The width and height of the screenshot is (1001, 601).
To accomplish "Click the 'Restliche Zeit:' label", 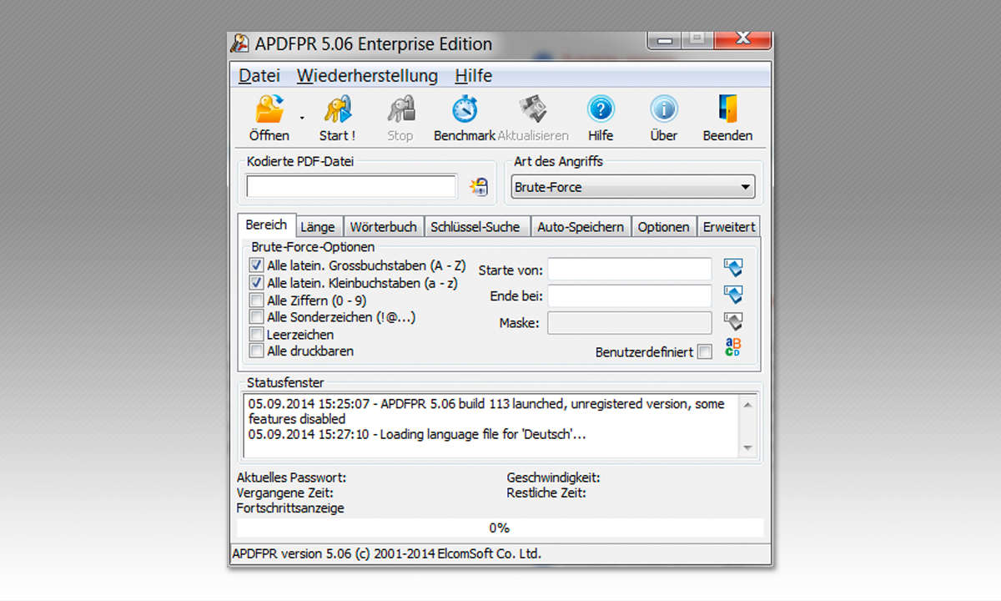I will (x=546, y=493).
